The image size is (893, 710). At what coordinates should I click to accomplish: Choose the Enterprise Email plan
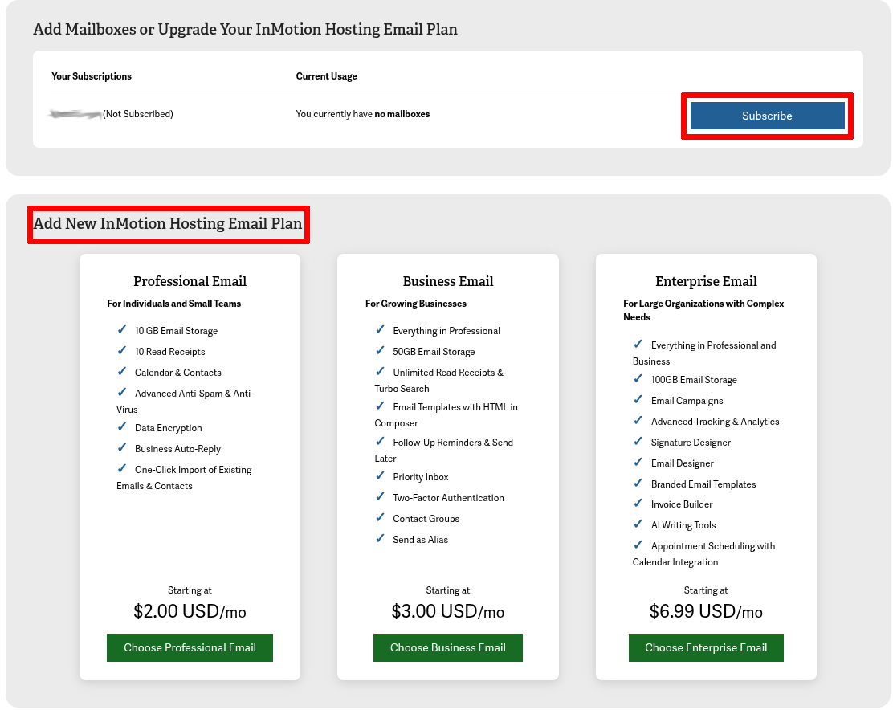706,647
